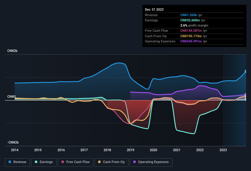Screen dimensions: 251x171
Task: Toggle the Earnings legend item
Action: (44, 162)
